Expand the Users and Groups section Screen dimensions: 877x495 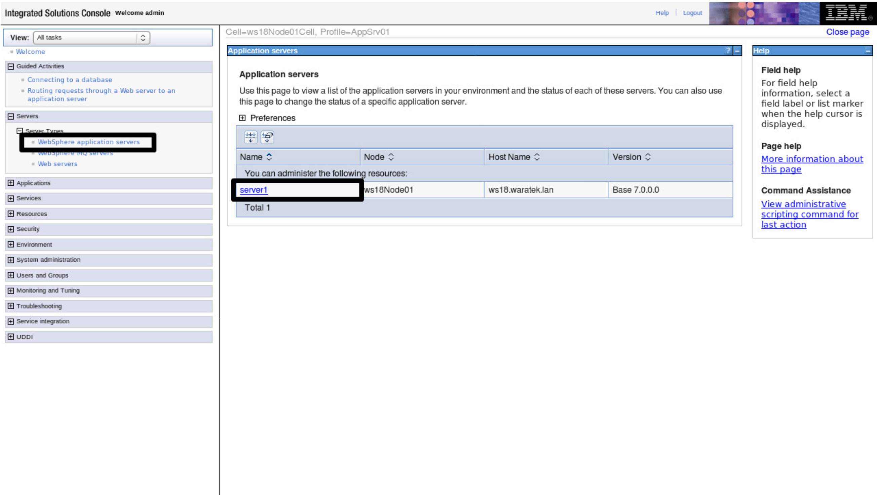coord(11,275)
